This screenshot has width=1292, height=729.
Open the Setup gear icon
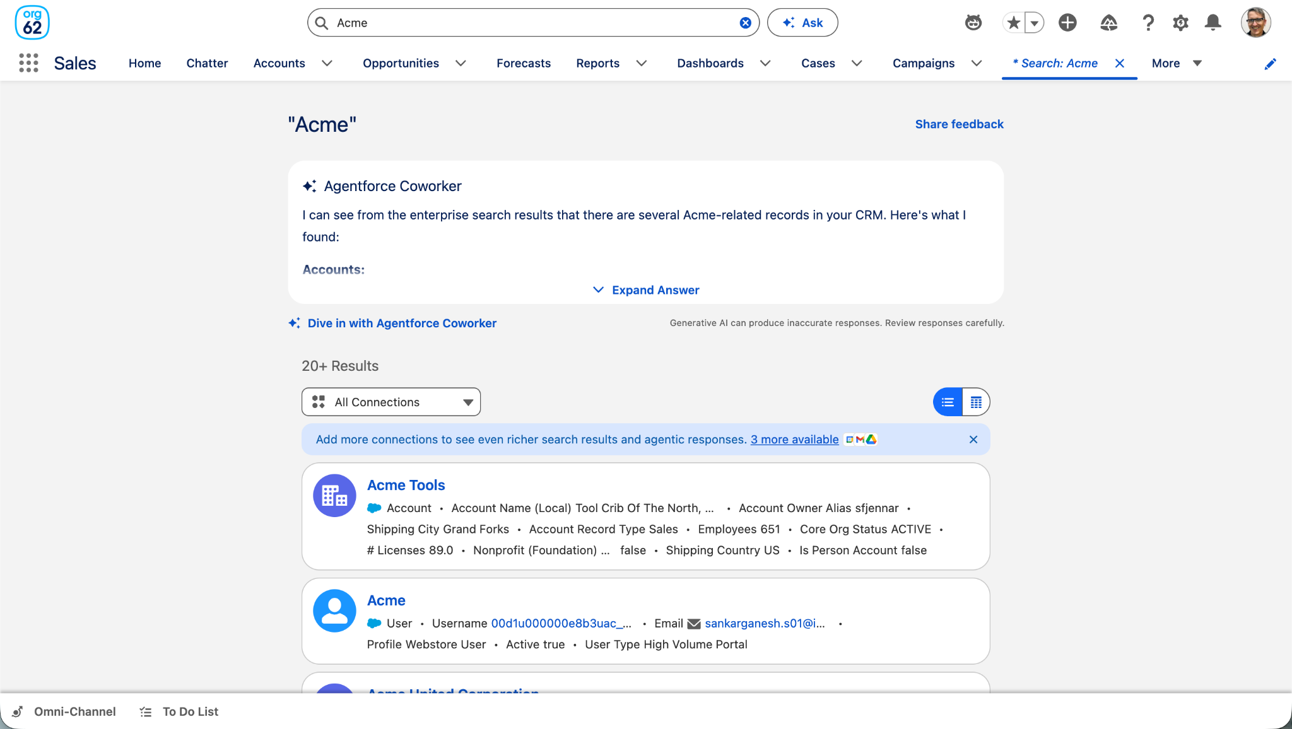(1180, 23)
